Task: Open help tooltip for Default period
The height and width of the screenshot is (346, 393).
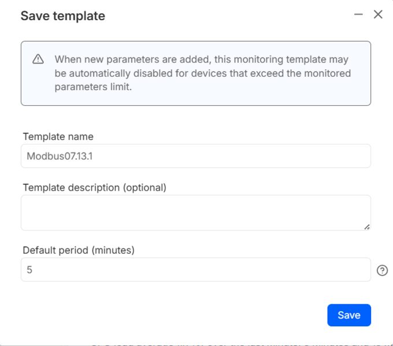Action: [x=382, y=270]
